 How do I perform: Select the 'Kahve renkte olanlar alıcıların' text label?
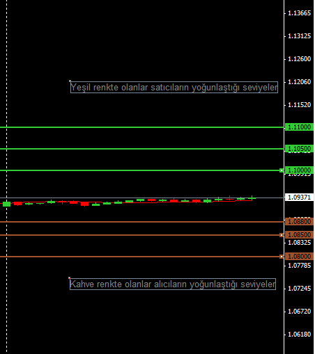(x=173, y=284)
